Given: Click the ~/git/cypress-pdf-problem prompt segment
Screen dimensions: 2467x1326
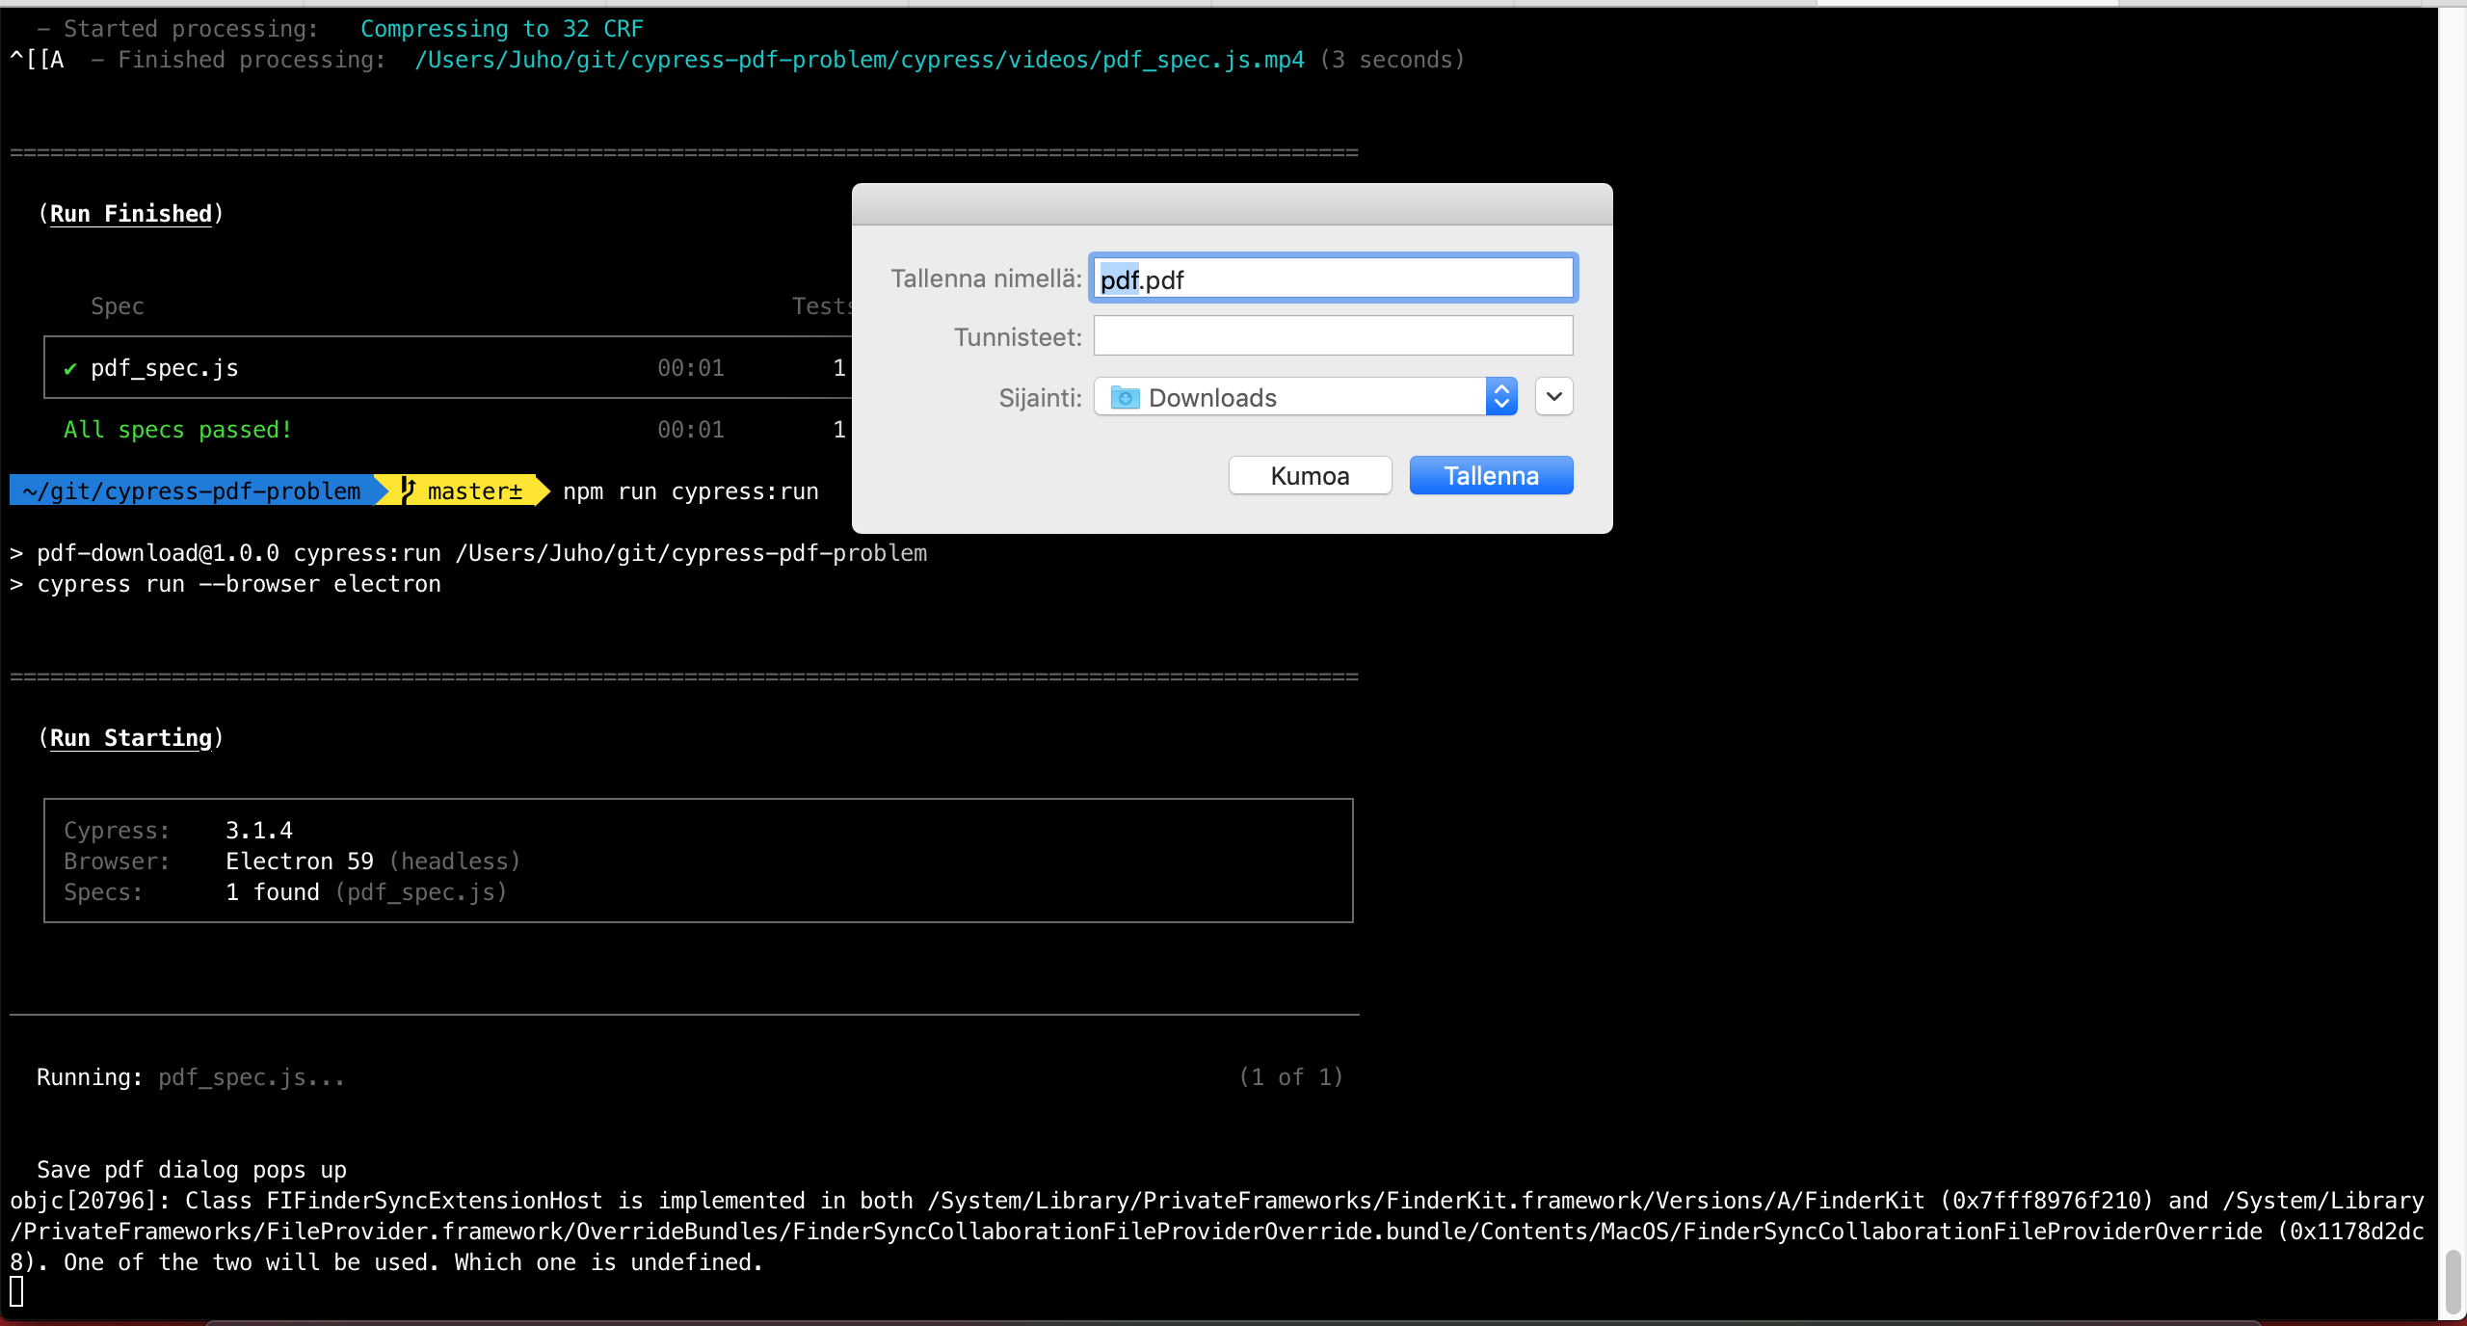Looking at the screenshot, I should pyautogui.click(x=192, y=491).
